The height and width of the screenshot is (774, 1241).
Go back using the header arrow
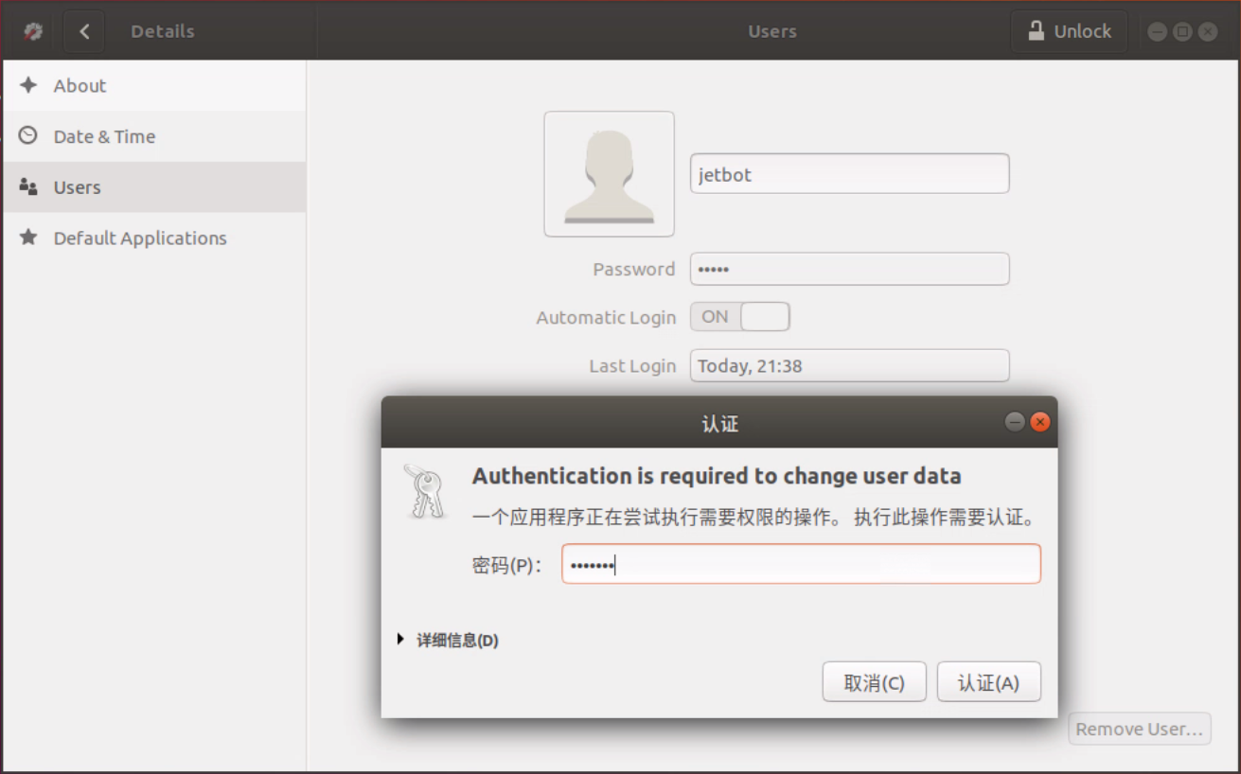(x=84, y=31)
